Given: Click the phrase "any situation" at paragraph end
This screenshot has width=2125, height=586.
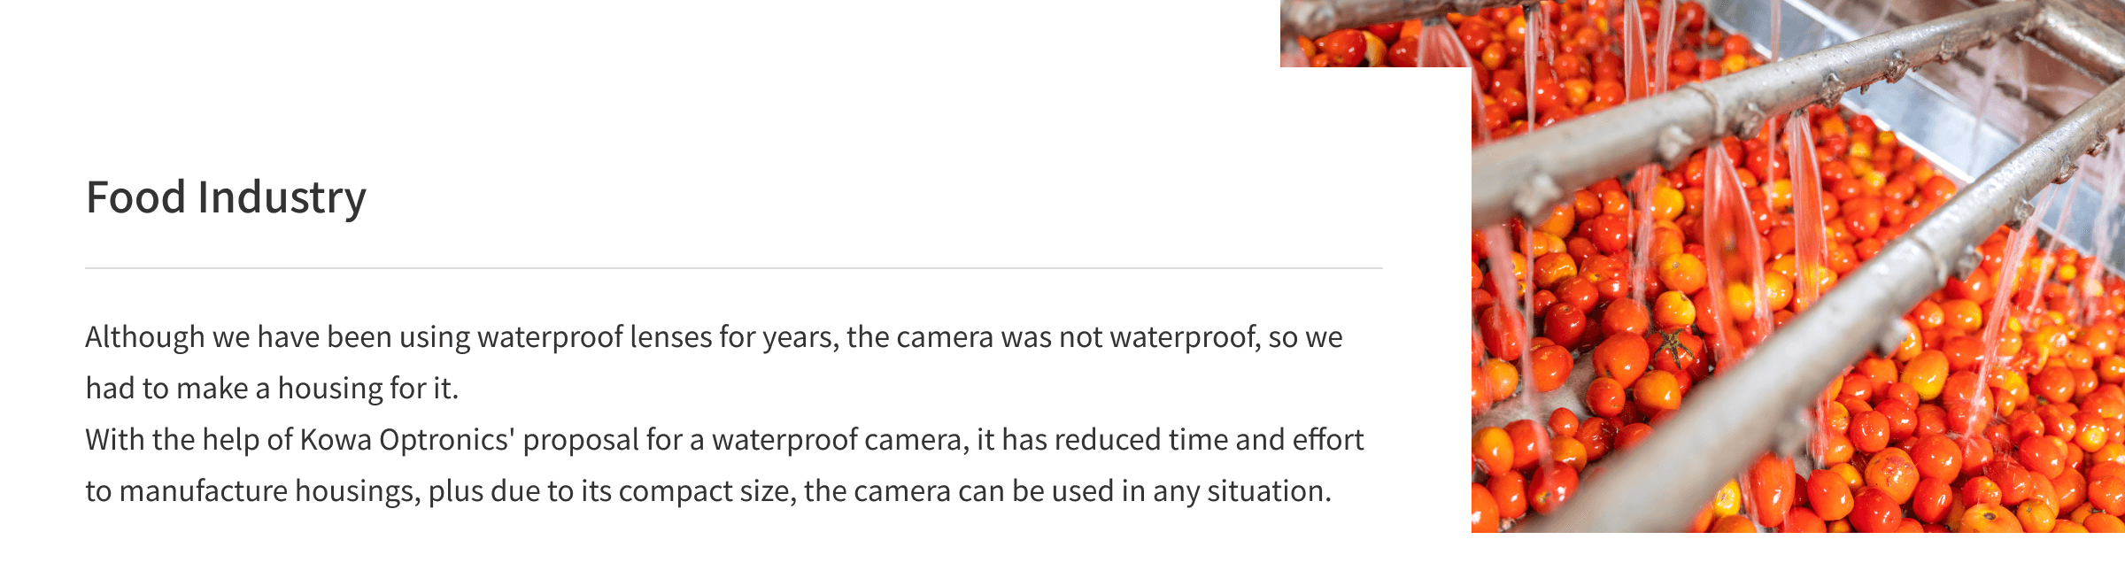Looking at the screenshot, I should (x=1241, y=491).
